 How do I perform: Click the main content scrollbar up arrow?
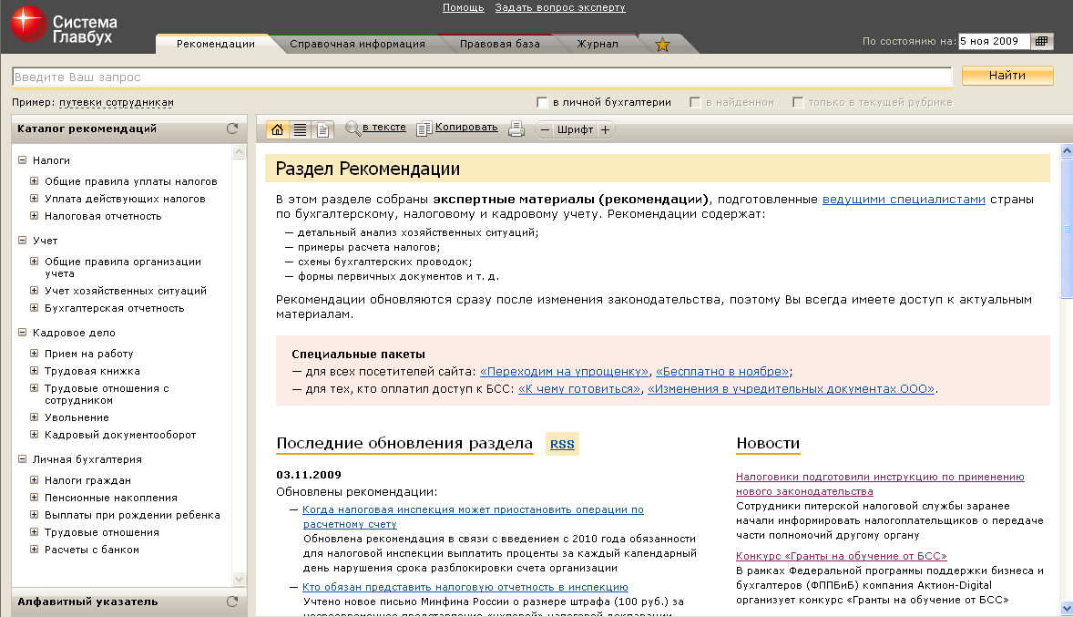pos(1066,150)
